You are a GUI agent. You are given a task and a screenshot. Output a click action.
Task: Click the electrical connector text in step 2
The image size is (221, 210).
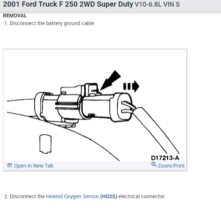click(x=142, y=196)
